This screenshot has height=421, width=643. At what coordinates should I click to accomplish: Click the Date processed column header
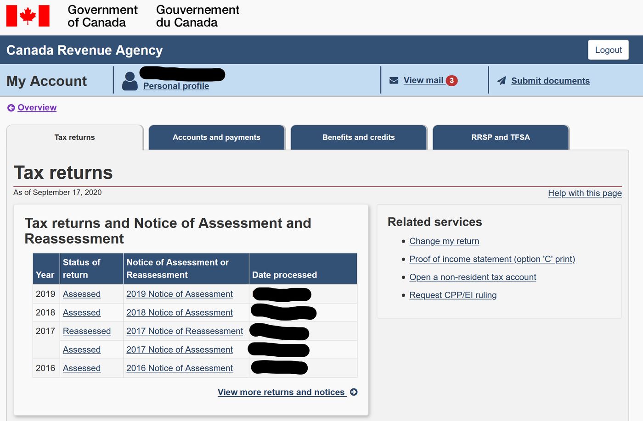[x=303, y=269]
